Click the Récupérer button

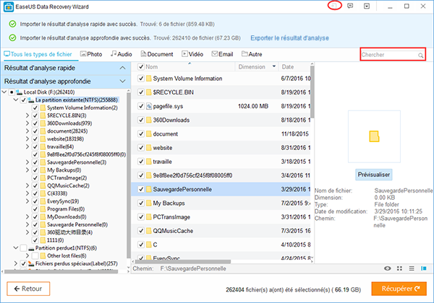pos(399,289)
